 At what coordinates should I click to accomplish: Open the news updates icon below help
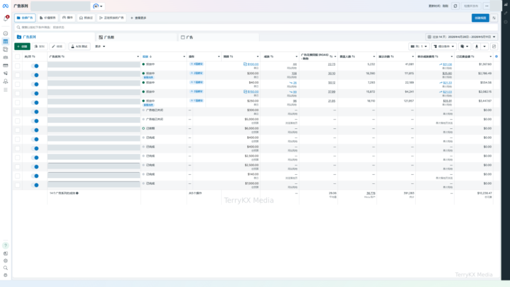click(x=5, y=254)
